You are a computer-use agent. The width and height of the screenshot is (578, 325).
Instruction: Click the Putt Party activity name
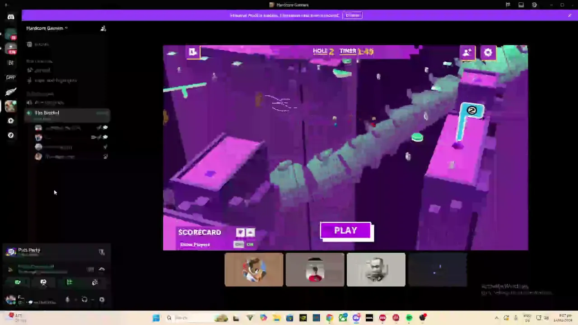[x=29, y=250]
